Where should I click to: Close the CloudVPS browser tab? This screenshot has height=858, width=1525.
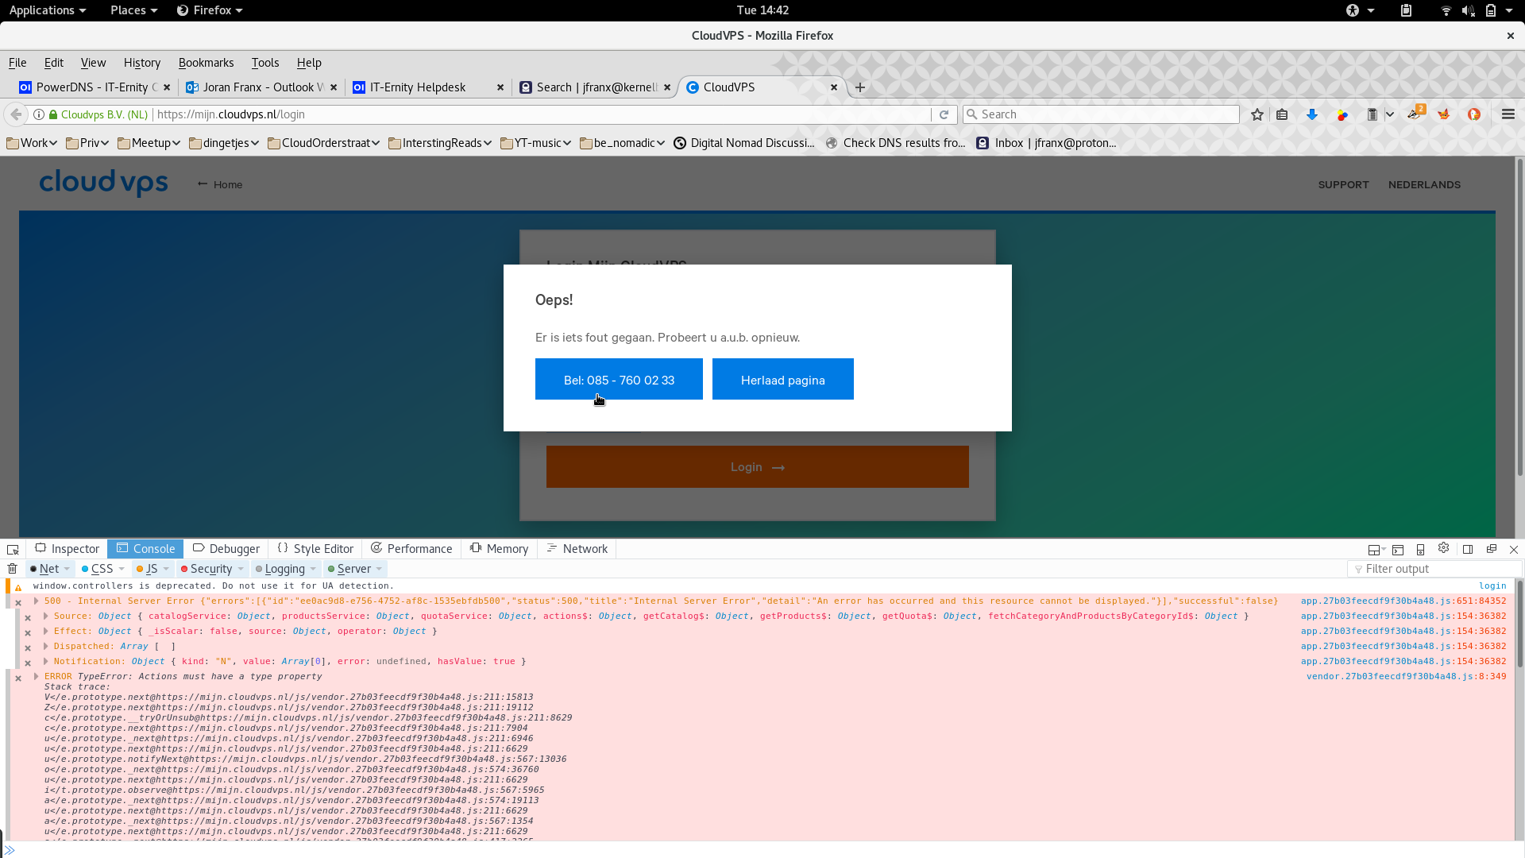(834, 87)
